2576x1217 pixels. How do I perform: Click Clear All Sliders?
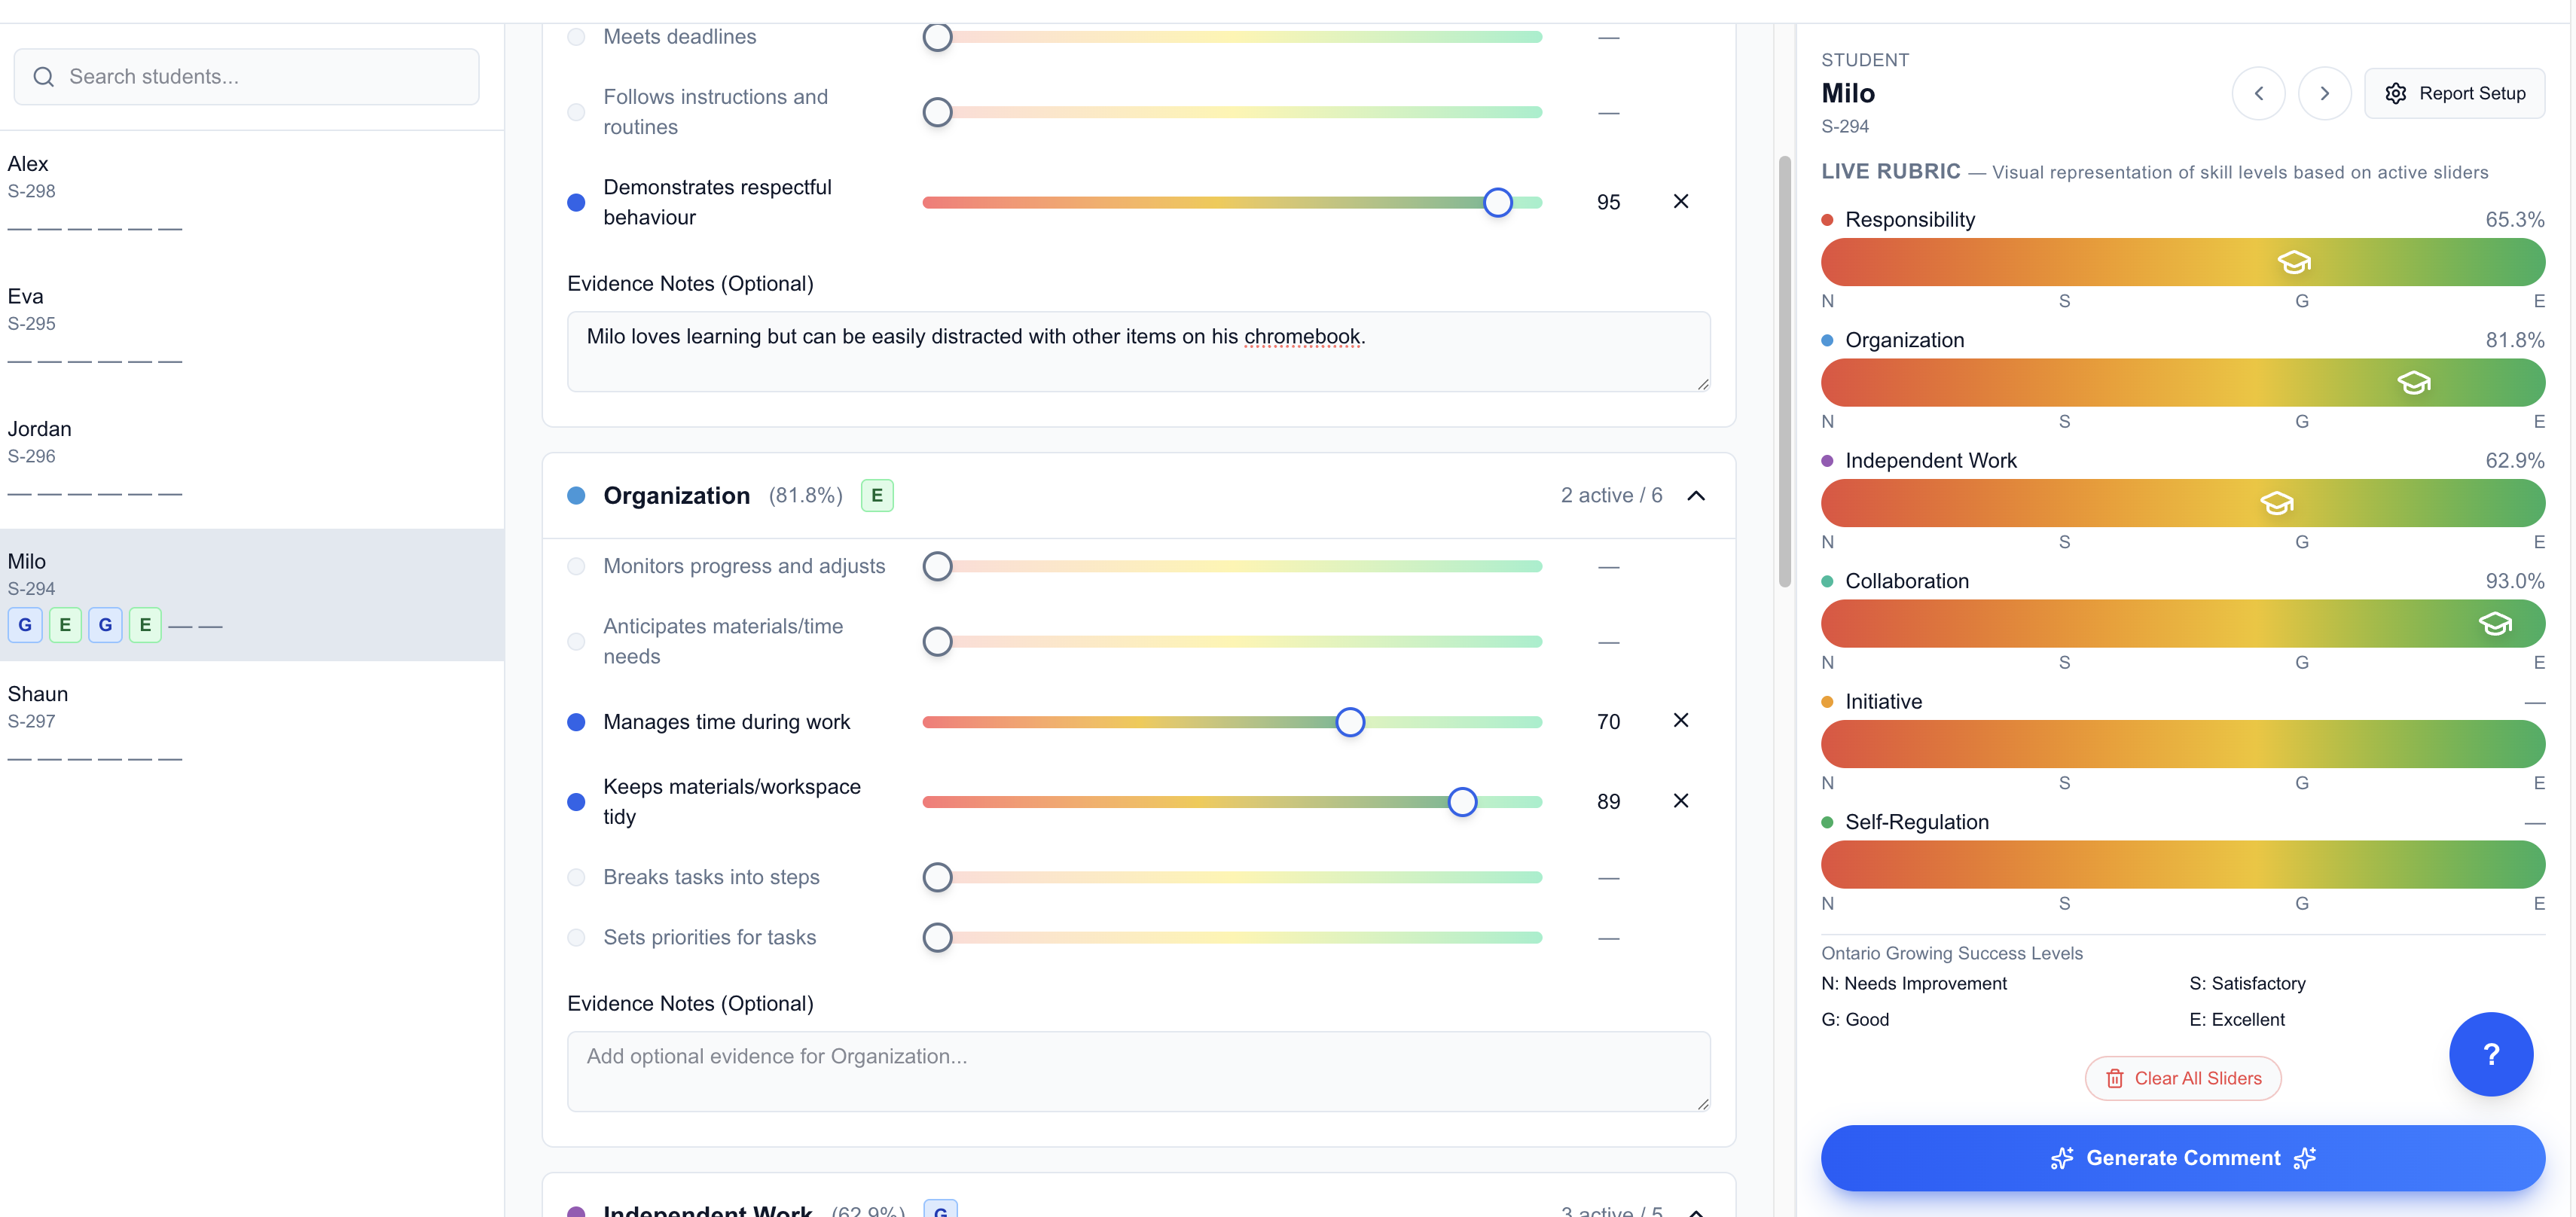pos(2182,1078)
